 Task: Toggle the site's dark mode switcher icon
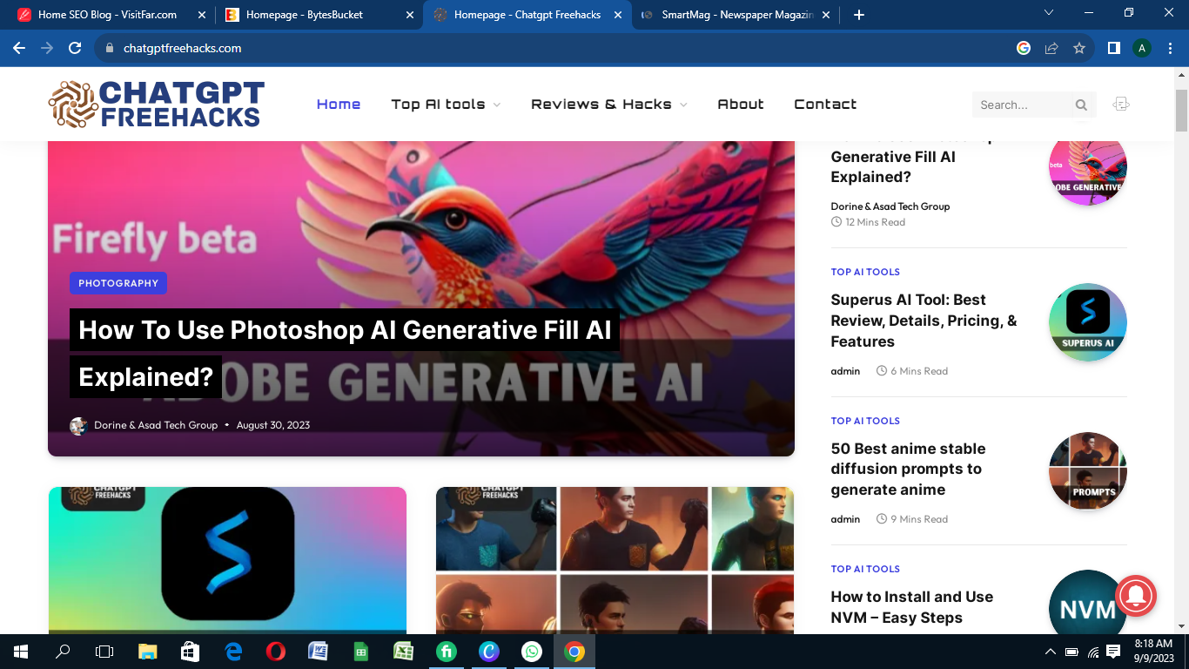click(1121, 105)
